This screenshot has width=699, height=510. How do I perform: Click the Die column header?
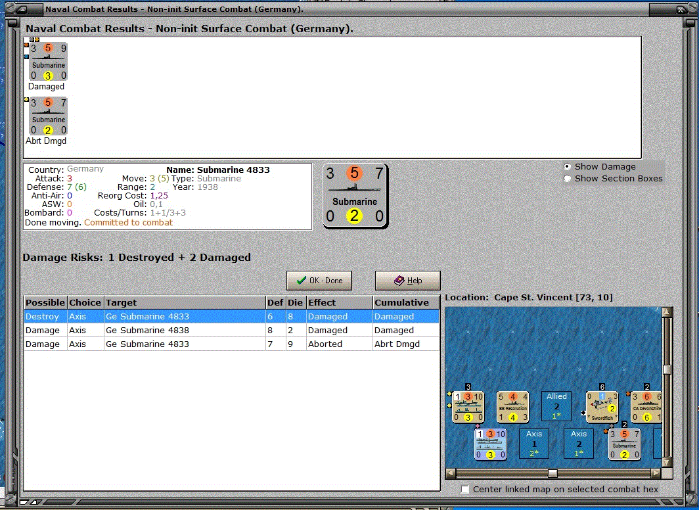(296, 302)
